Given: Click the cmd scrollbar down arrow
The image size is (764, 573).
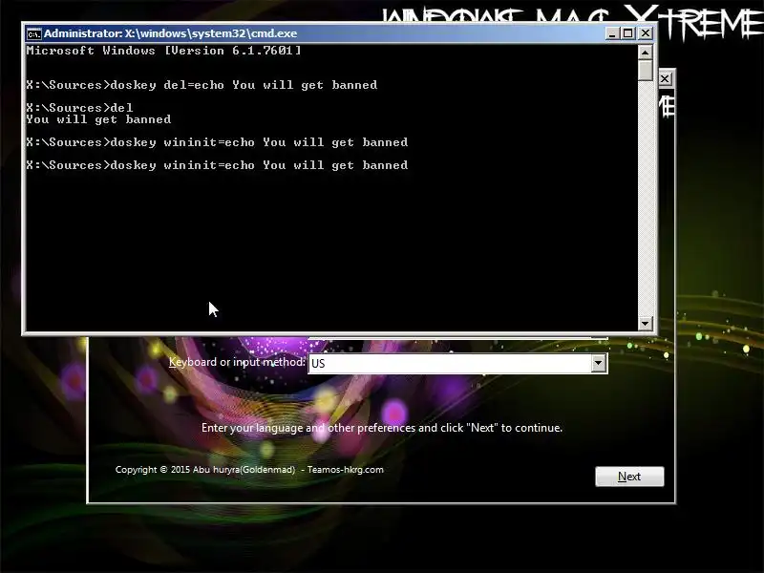Looking at the screenshot, I should point(646,323).
